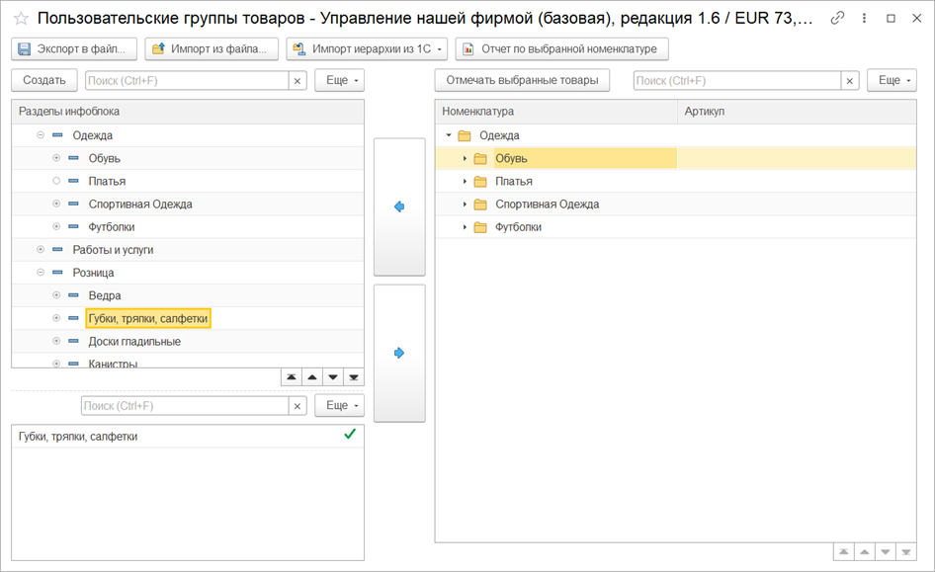
Task: Move section down one position
Action: [x=333, y=377]
